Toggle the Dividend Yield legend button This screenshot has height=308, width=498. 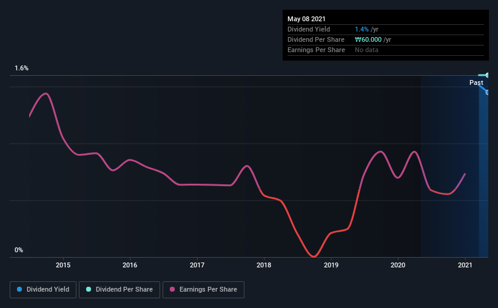tap(43, 290)
